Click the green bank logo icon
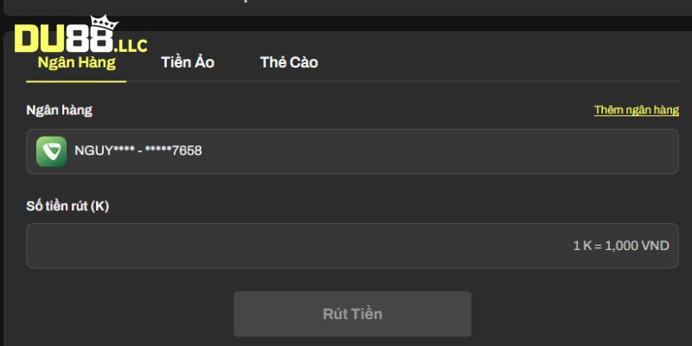Image resolution: width=692 pixels, height=346 pixels. tap(52, 151)
